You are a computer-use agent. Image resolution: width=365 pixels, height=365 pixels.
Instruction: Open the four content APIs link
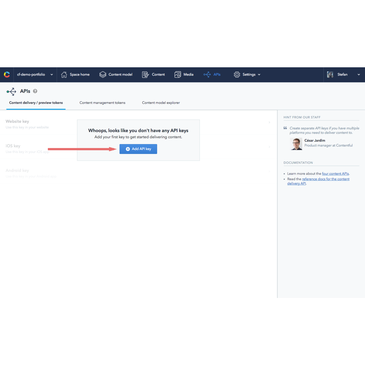(335, 174)
